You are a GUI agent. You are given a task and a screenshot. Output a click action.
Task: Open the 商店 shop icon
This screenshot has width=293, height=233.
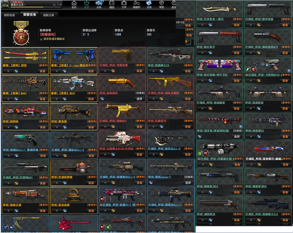click(112, 3)
